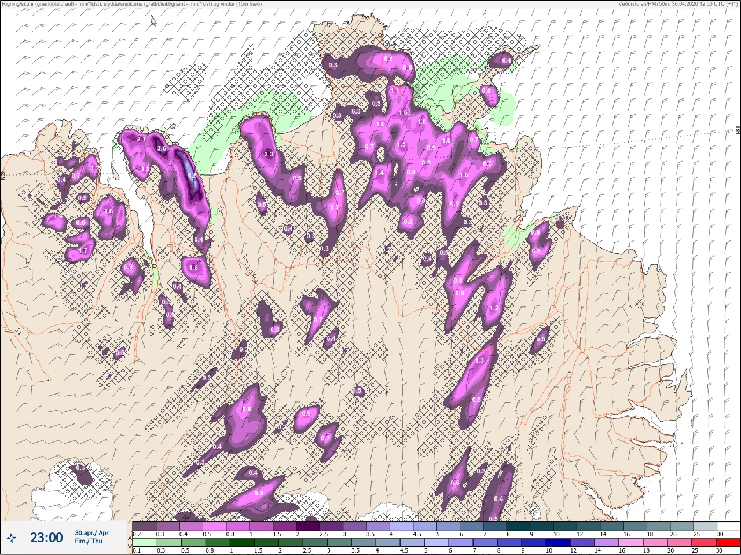This screenshot has width=741, height=555.
Task: Click the 3.6 precipitation value on the map
Action: coord(162,148)
